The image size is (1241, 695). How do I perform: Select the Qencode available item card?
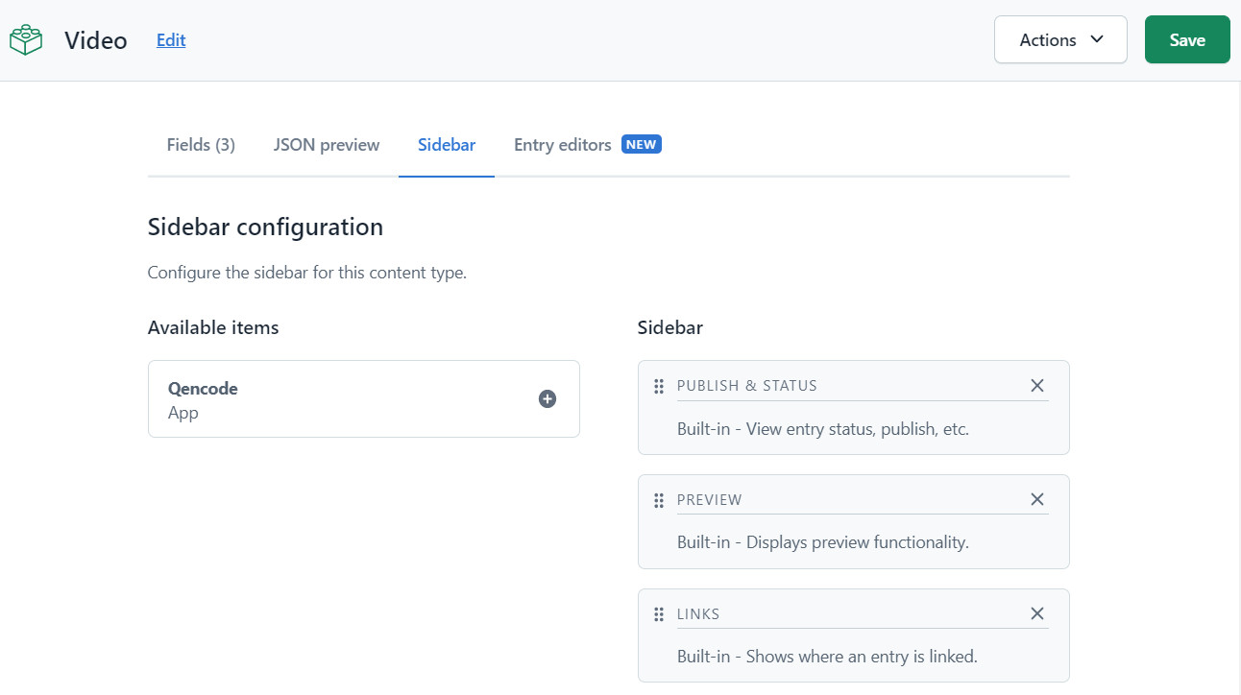pos(364,399)
